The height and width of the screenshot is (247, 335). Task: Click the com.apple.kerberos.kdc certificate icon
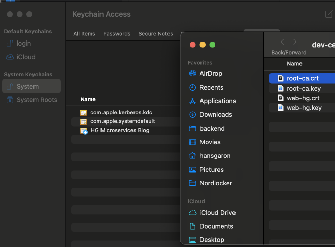[x=83, y=113]
